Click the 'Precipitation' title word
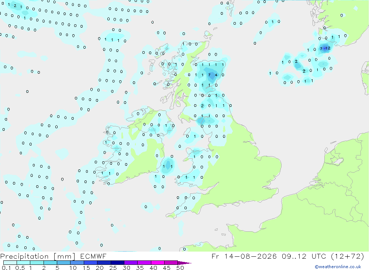 tap(24, 256)
